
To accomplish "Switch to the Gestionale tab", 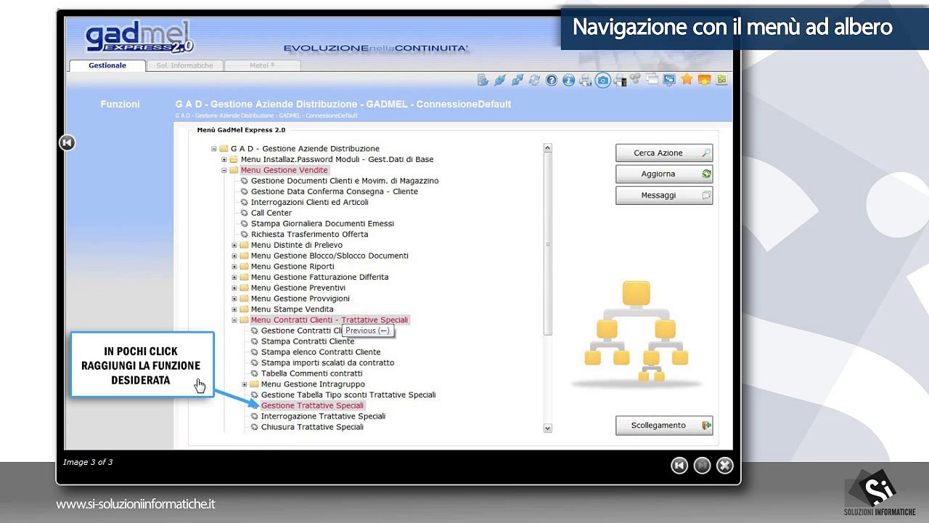I will pyautogui.click(x=107, y=65).
